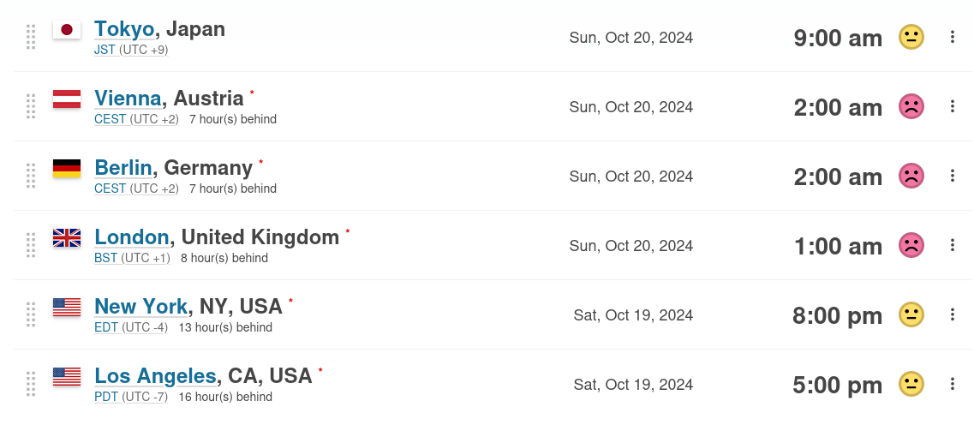Open the London city link
The image size is (974, 425).
click(132, 237)
